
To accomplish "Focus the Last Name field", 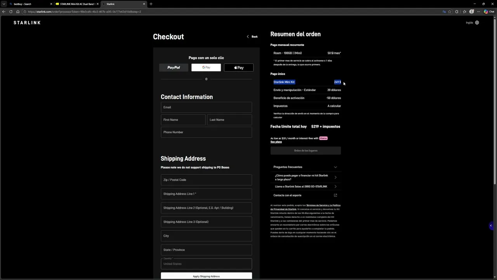I will coord(229,120).
